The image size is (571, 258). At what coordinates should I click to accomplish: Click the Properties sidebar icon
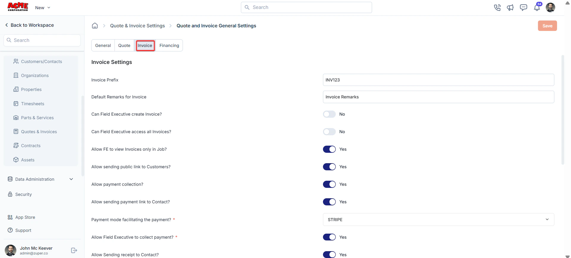(x=16, y=89)
